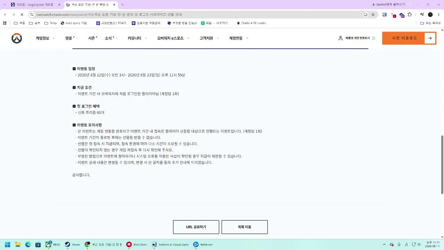The image size is (444, 250).
Task: Click the browser forward arrow
Action: point(14,15)
